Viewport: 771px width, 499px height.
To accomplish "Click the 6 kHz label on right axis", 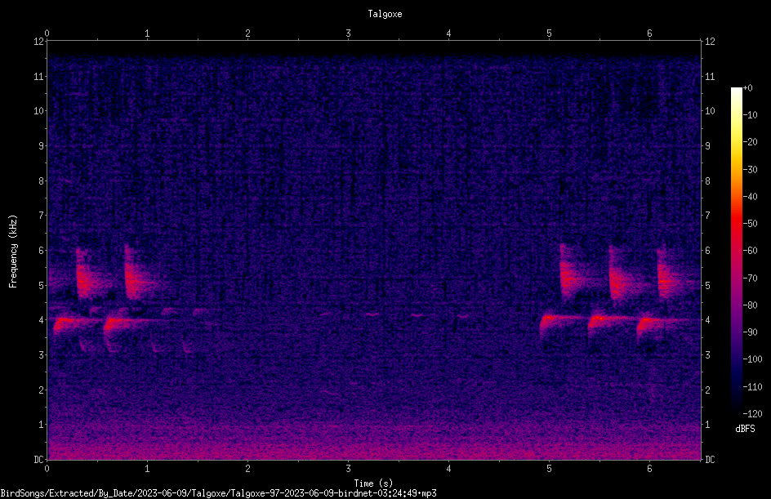I will (707, 250).
